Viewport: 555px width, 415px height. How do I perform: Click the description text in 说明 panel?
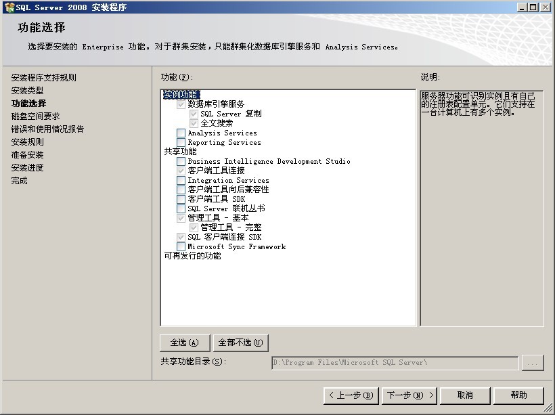click(x=478, y=104)
